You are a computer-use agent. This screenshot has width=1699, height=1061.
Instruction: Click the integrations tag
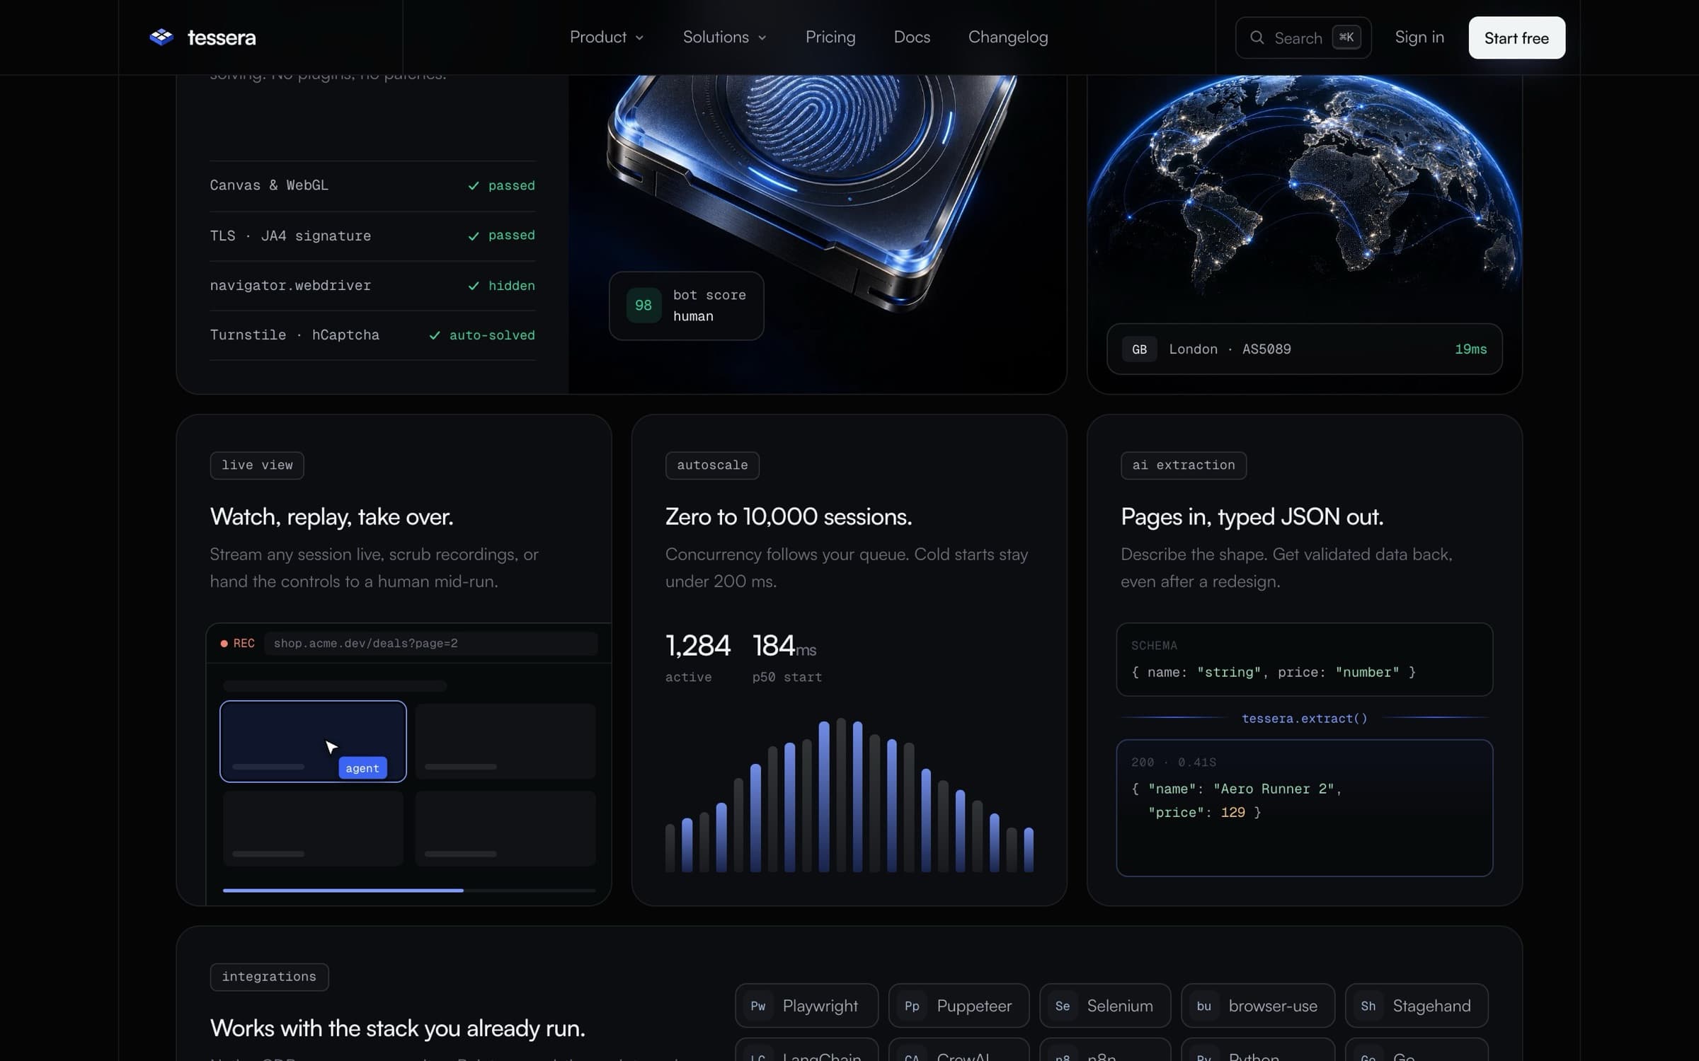(x=269, y=977)
